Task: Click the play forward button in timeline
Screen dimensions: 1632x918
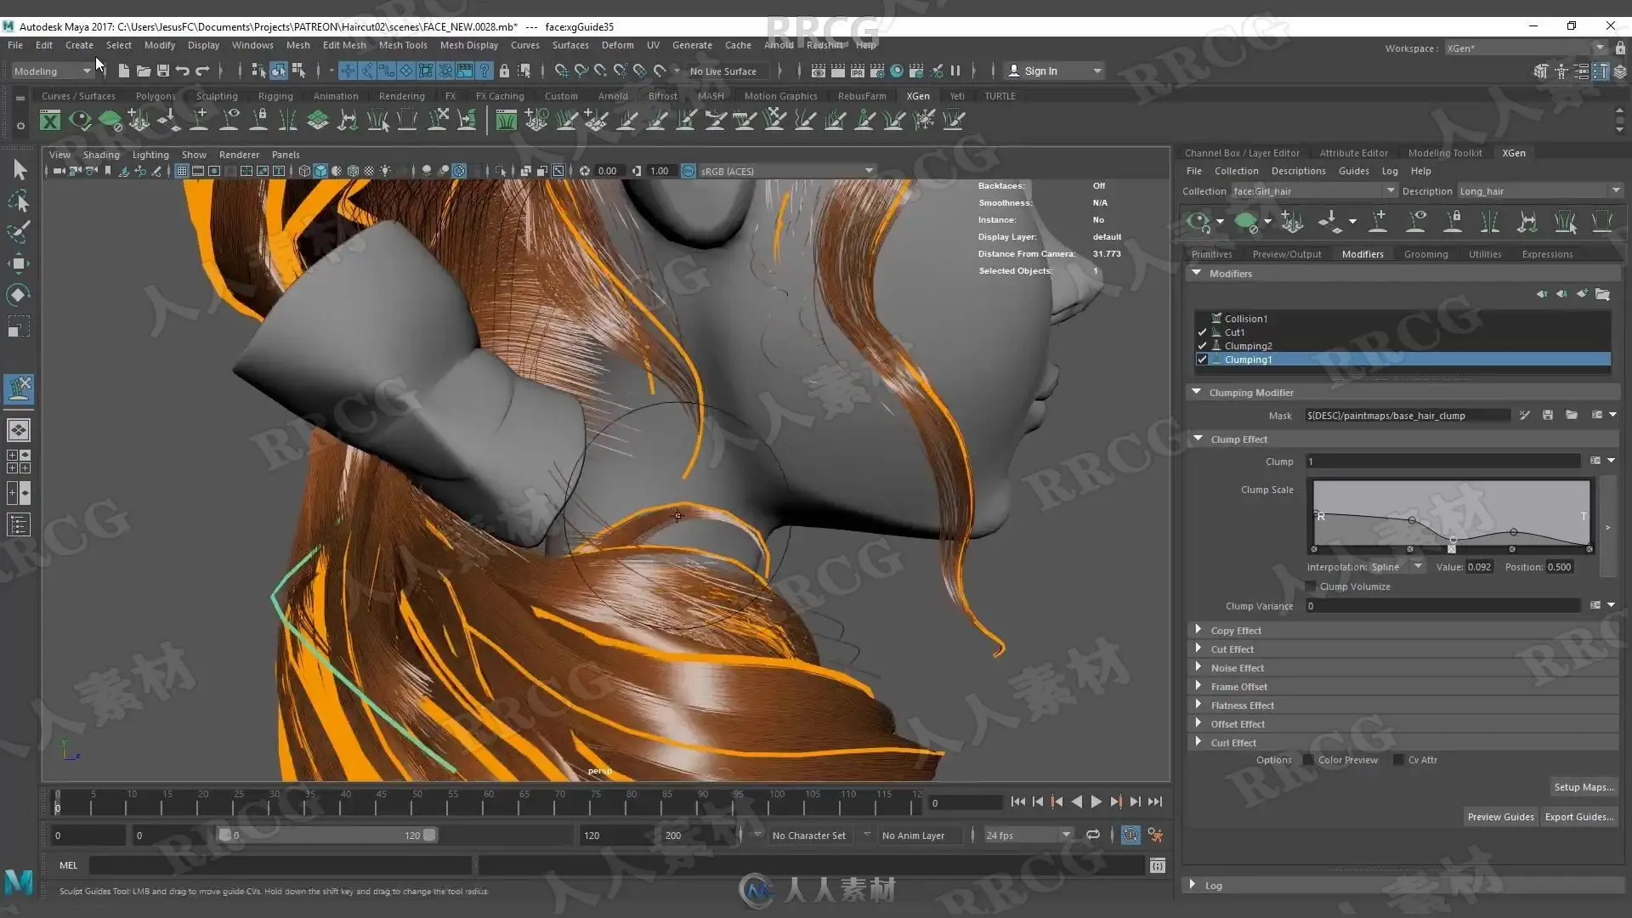Action: click(x=1096, y=802)
